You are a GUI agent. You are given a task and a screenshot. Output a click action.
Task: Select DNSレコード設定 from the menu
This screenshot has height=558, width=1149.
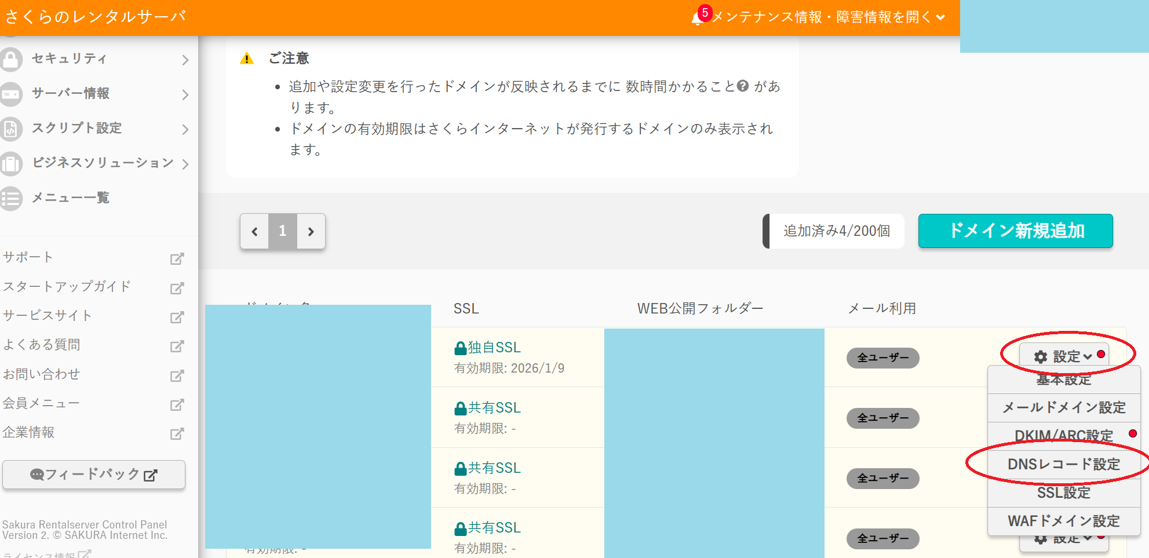pos(1063,464)
